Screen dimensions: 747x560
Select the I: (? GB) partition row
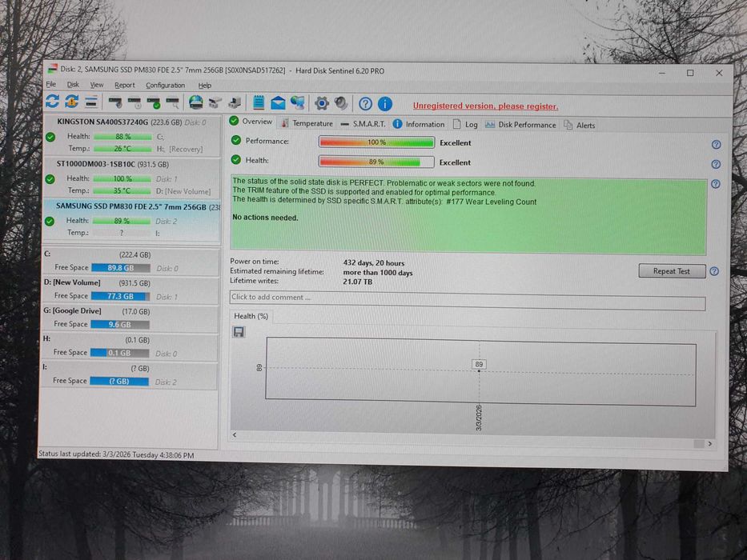click(129, 374)
